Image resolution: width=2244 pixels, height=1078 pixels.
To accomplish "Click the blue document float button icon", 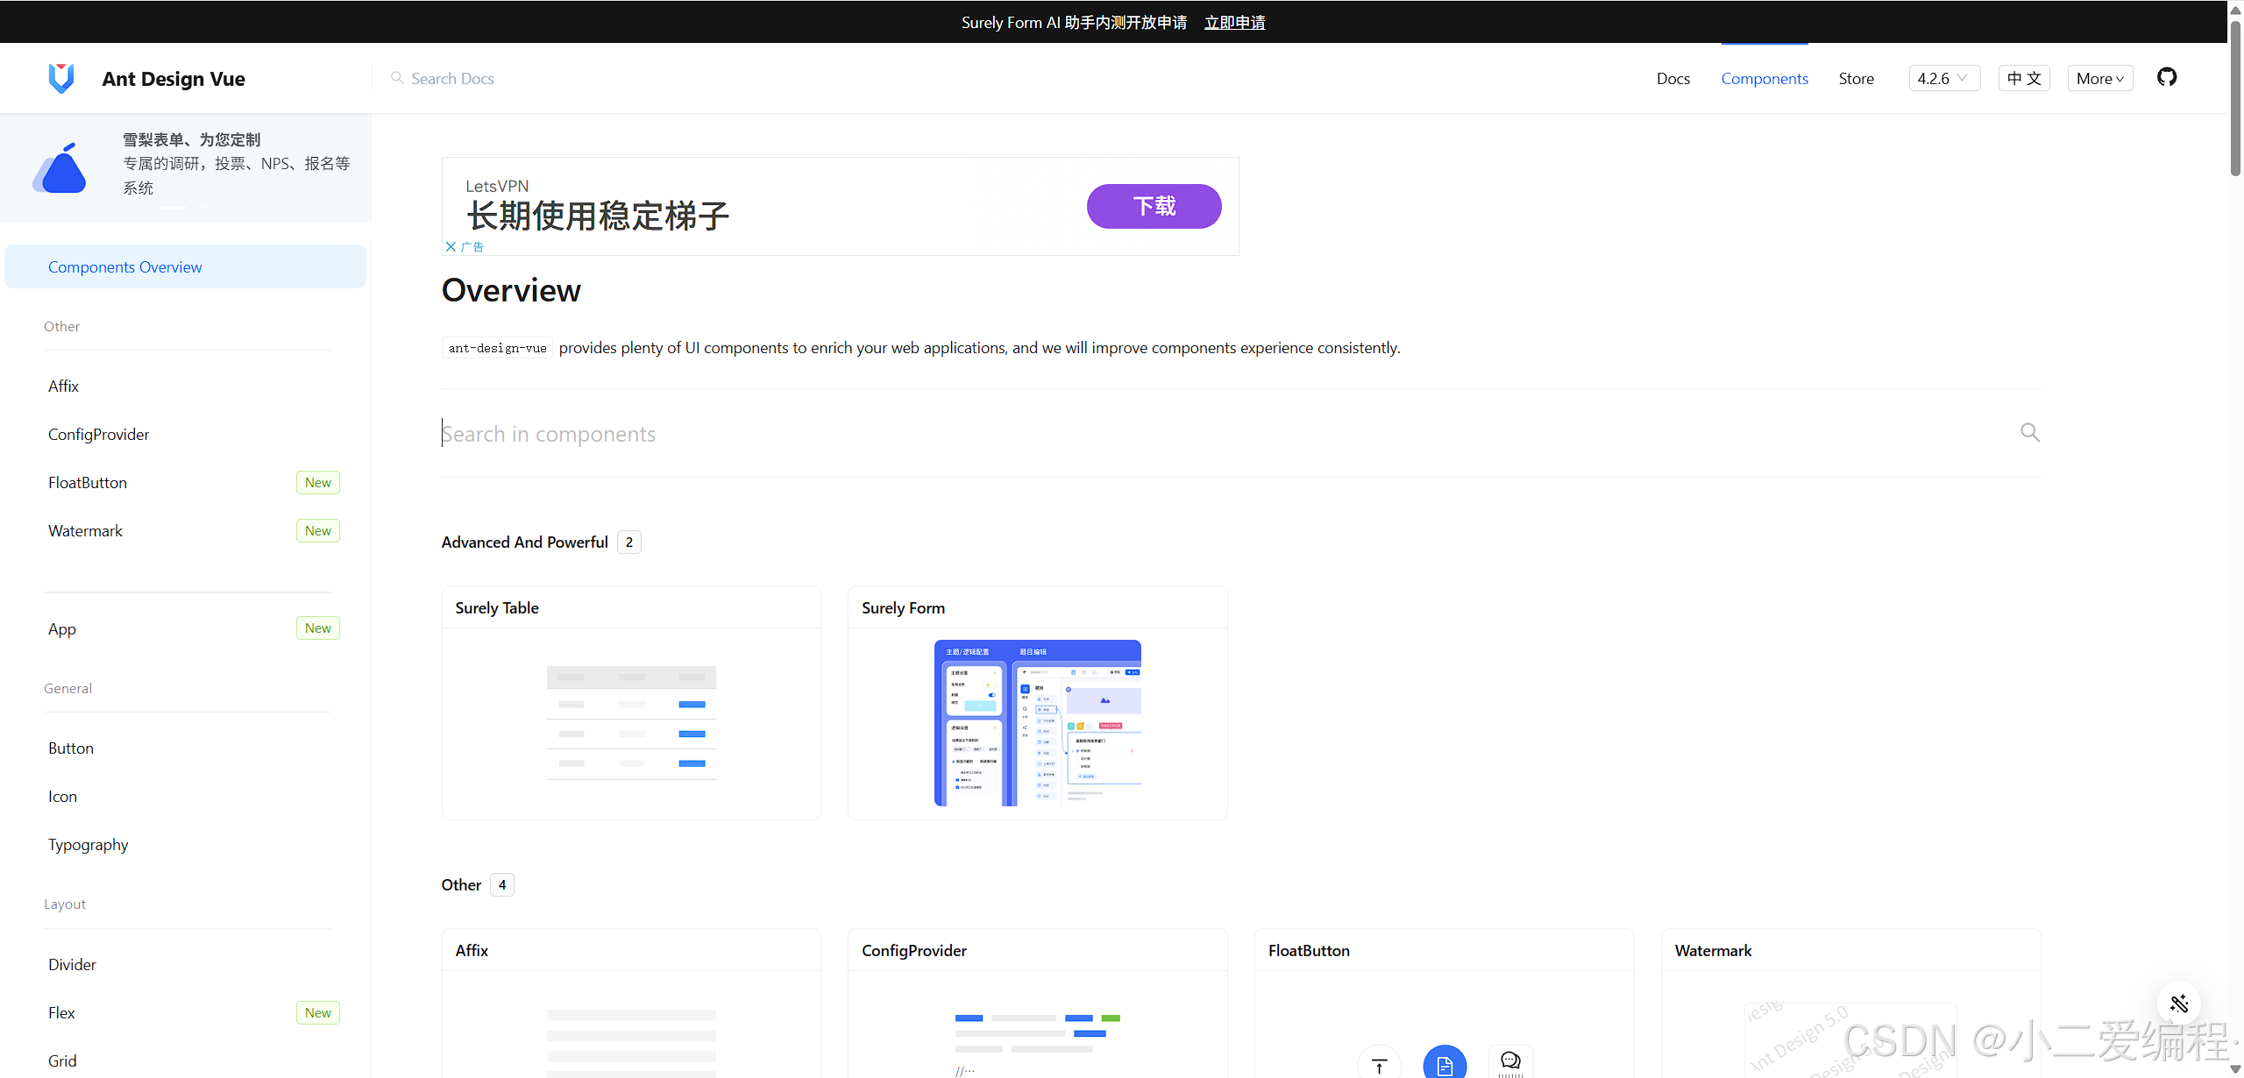I will tap(1445, 1065).
